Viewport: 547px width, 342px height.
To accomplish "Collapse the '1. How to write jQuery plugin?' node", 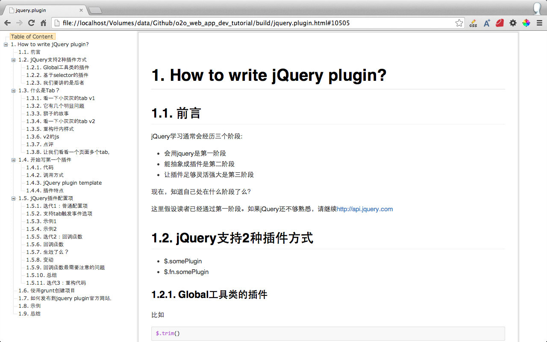I will 6,44.
